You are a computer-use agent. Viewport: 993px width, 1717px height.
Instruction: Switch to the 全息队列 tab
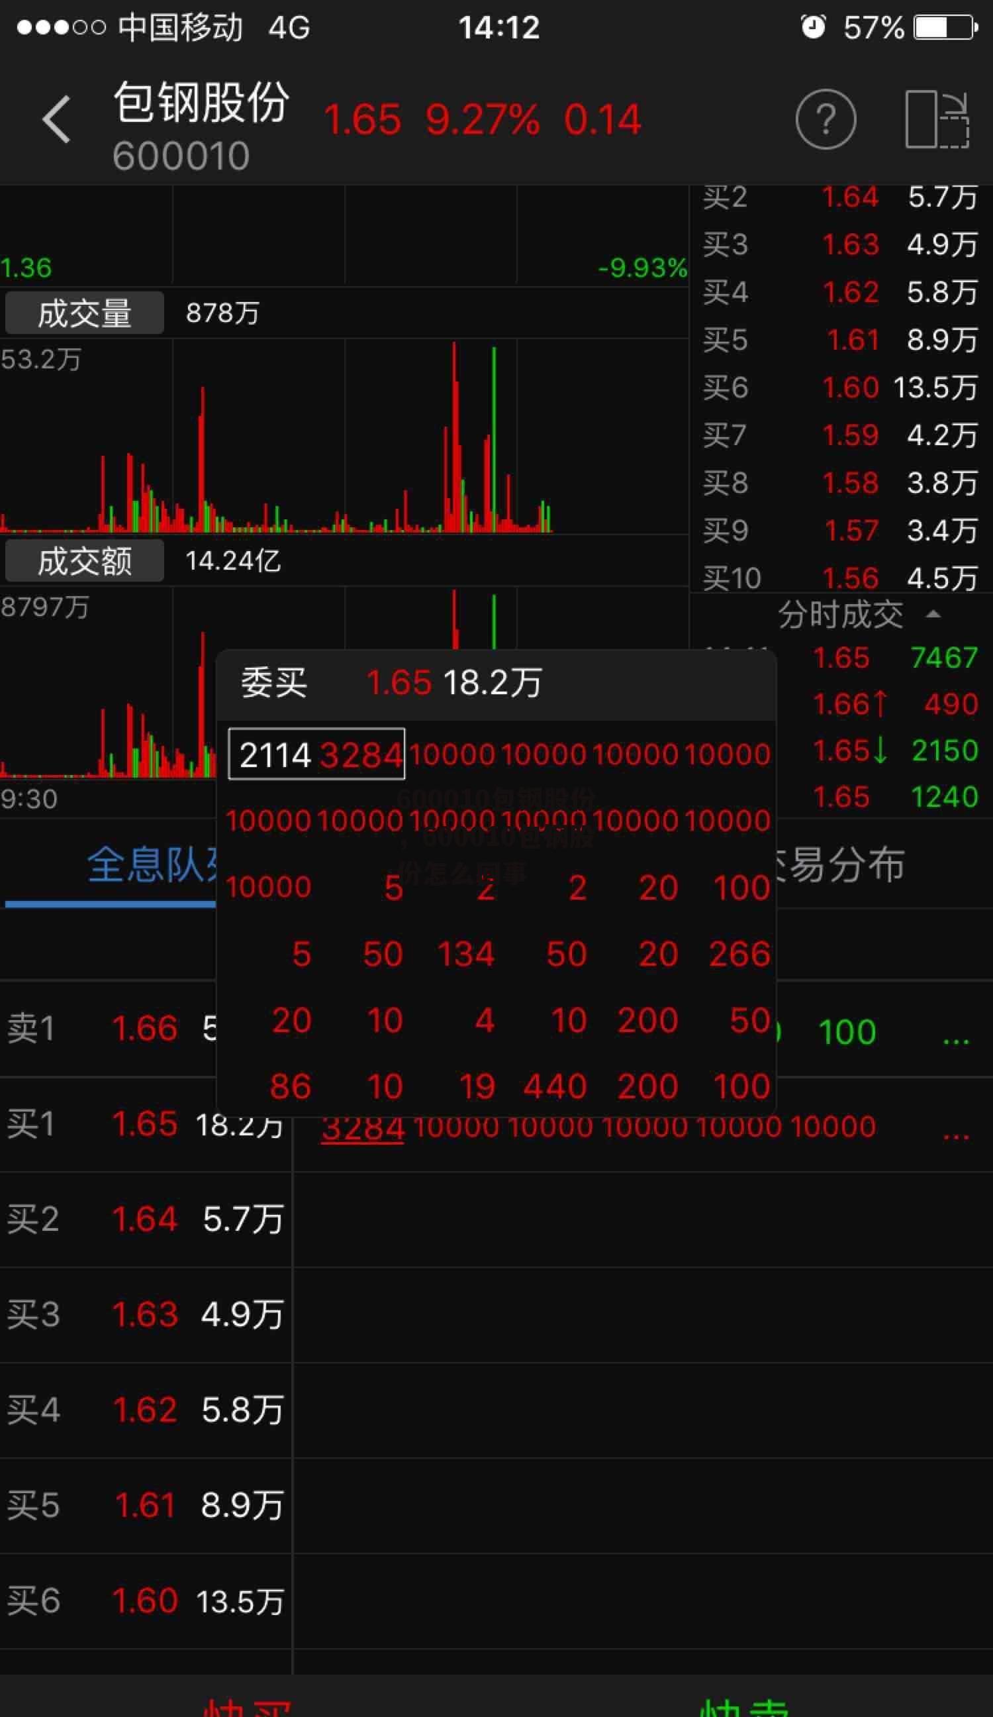click(151, 865)
